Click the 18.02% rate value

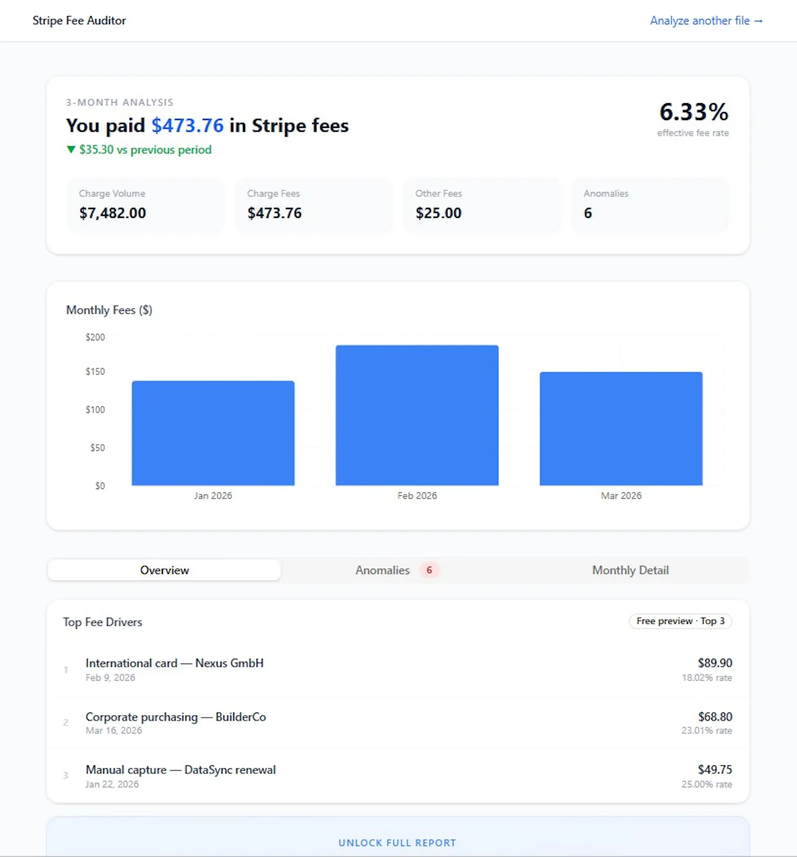pyautogui.click(x=707, y=678)
